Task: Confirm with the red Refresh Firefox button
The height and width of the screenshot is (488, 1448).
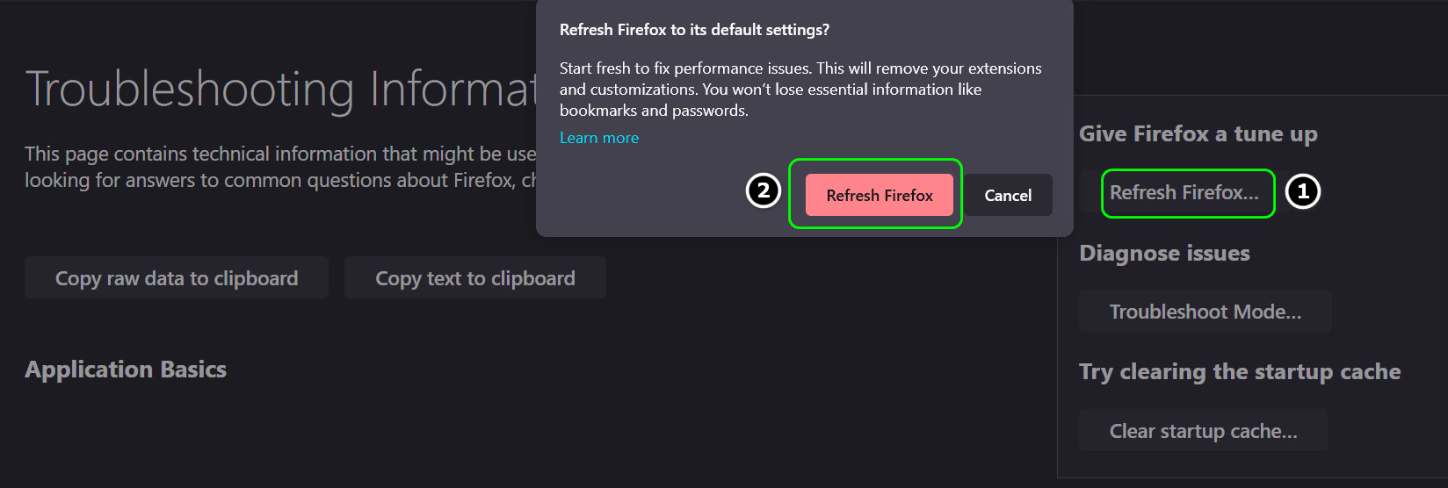Action: click(879, 195)
